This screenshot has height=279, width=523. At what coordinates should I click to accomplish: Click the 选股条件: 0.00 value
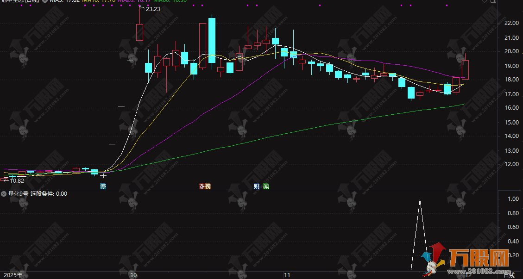coord(49,194)
